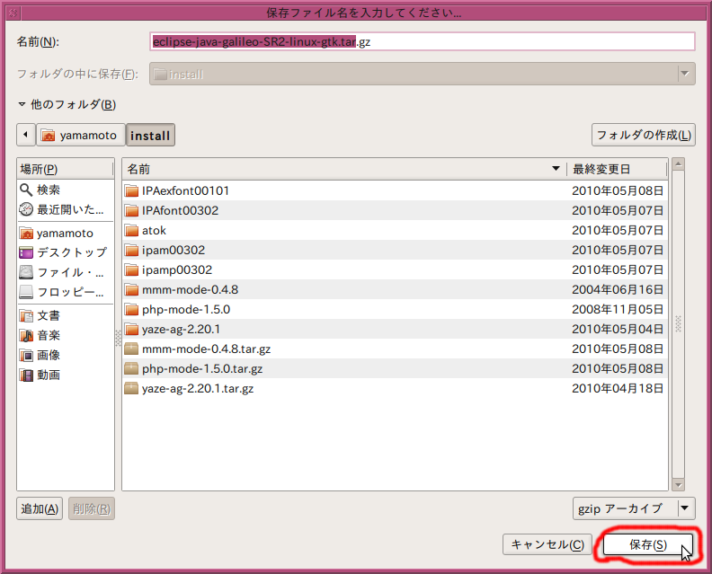Viewport: 712px width, 574px height.
Task: Click date 2010年05月04日 cell
Action: click(617, 329)
